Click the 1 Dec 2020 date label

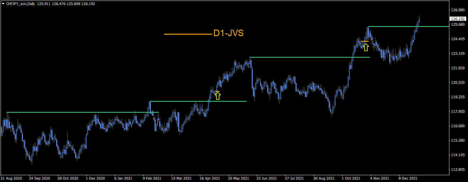(x=95, y=178)
